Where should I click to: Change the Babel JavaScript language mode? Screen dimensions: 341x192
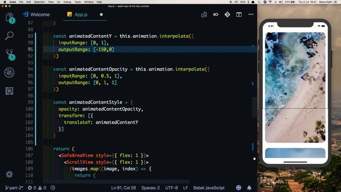209,188
